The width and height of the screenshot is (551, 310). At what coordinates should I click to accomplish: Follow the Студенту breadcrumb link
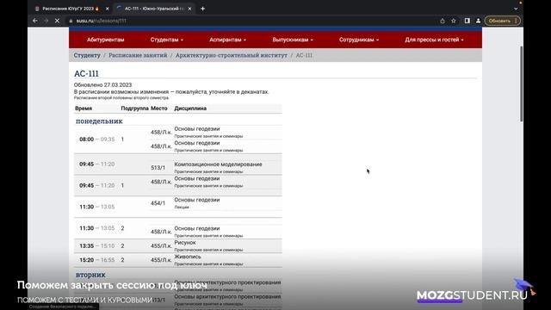(x=87, y=55)
